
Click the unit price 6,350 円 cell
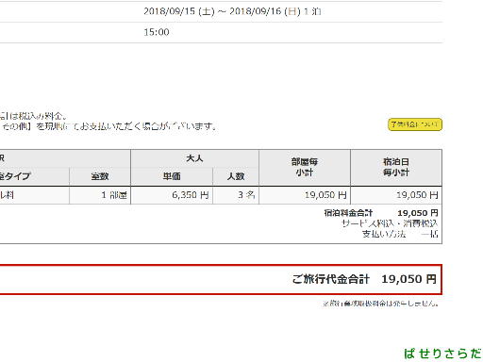pos(172,195)
